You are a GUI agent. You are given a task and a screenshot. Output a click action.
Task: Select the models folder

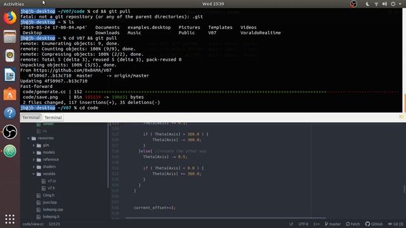click(49, 153)
